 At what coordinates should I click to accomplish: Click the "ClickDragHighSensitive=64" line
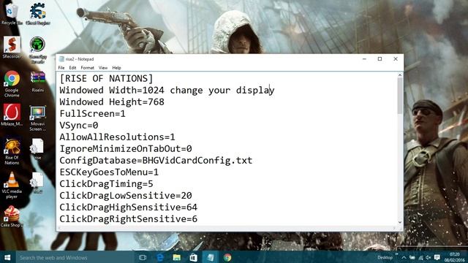[129, 207]
